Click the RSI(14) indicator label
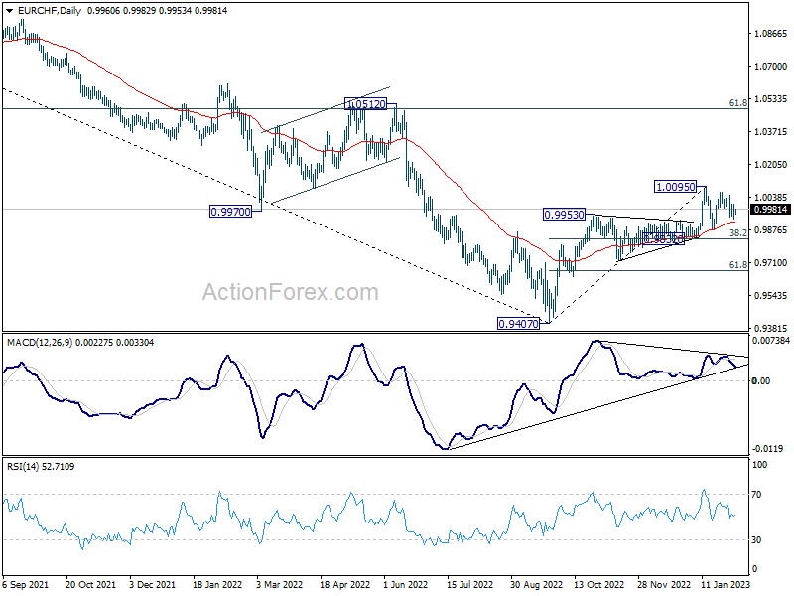 [23, 466]
